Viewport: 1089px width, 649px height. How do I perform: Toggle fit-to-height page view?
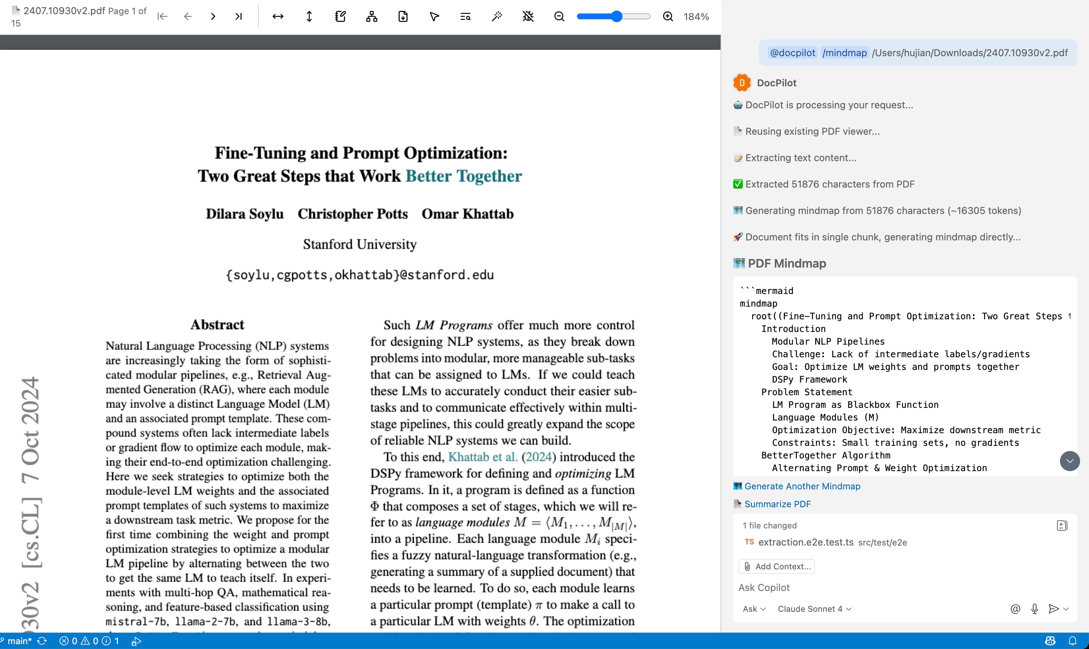[x=309, y=16]
